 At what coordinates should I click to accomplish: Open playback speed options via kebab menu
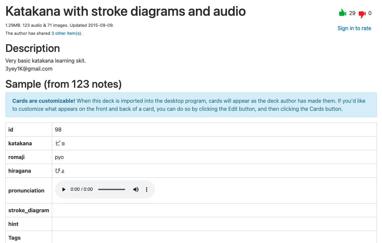coord(146,189)
